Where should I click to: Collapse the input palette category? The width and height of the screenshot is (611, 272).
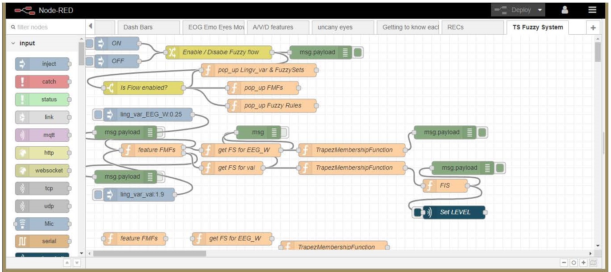(13, 44)
